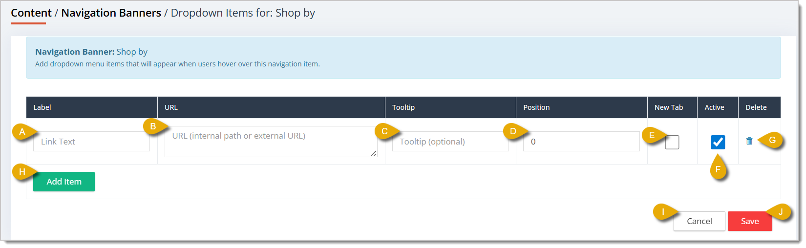
Task: Click the Delete column header
Action: pyautogui.click(x=760, y=107)
